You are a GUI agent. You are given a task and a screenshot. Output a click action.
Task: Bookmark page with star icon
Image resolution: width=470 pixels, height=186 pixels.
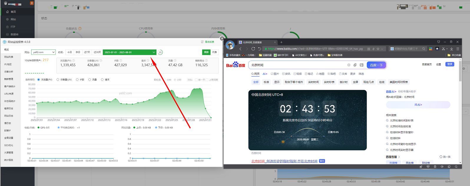click(x=378, y=49)
